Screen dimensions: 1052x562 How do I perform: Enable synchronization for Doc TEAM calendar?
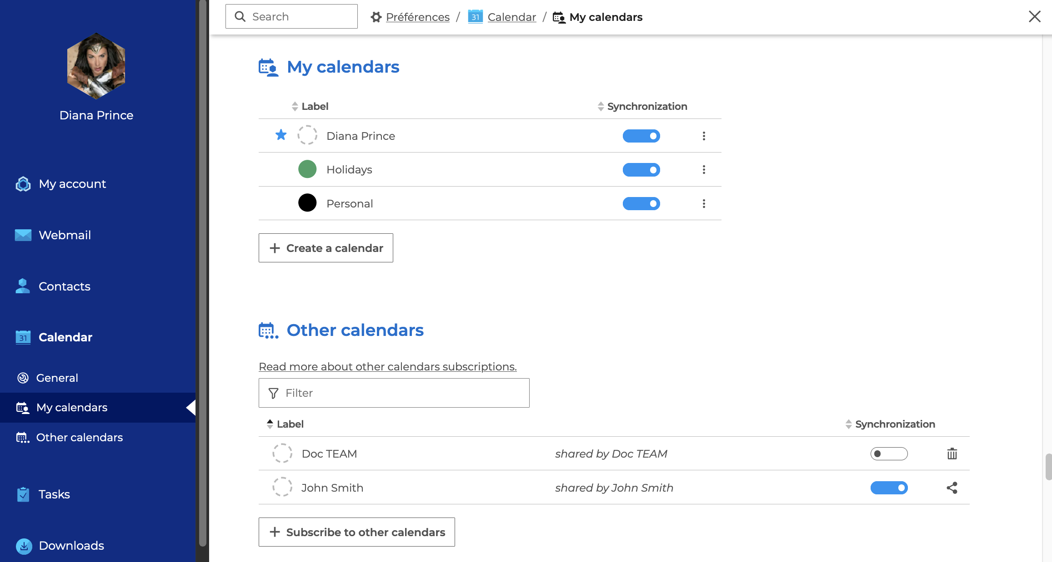tap(889, 454)
